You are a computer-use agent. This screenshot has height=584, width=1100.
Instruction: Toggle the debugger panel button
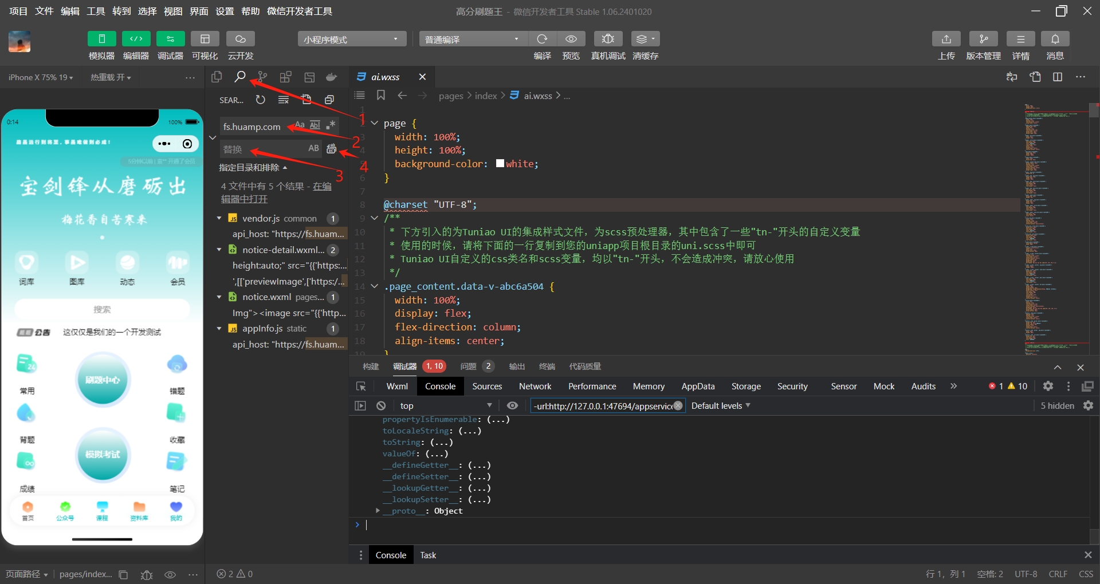tap(170, 39)
